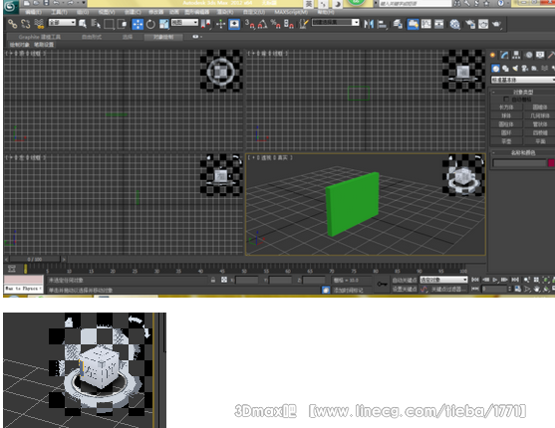Click the object color swatch

(x=551, y=163)
